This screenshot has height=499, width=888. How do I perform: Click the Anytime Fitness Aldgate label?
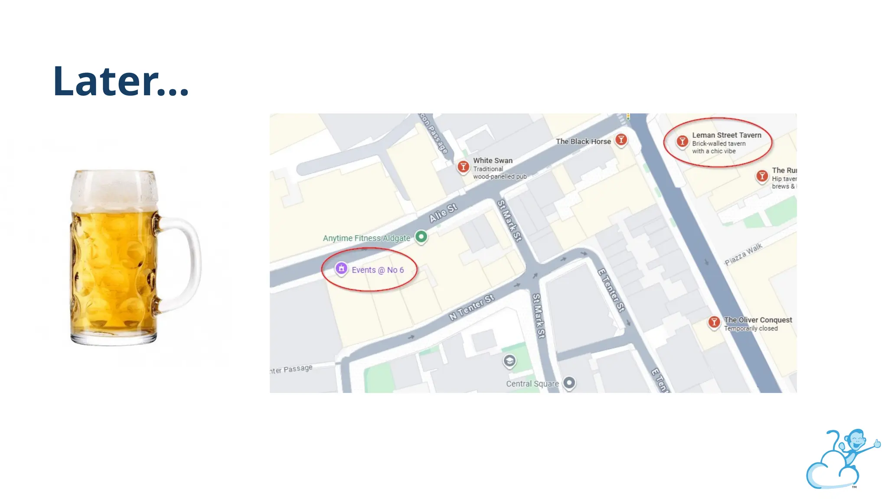(366, 238)
